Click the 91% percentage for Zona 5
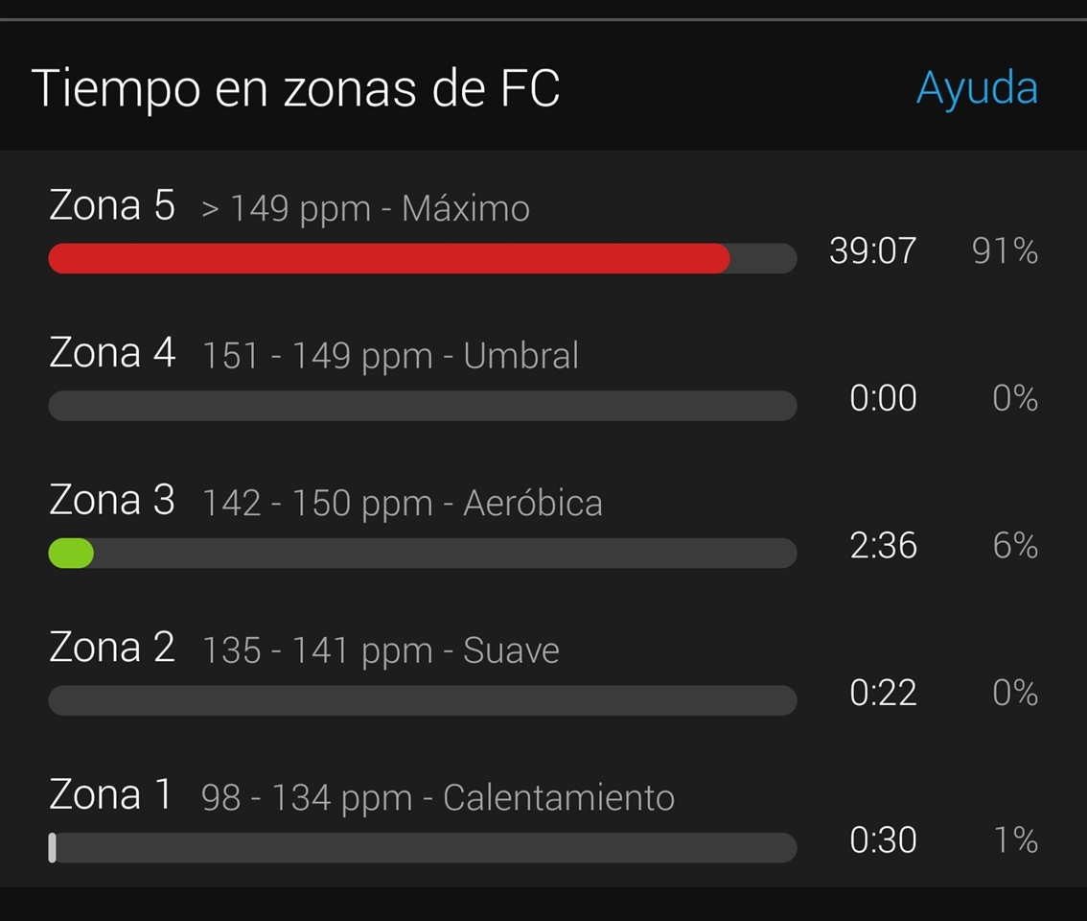Viewport: 1087px width, 921px height. 1005,251
